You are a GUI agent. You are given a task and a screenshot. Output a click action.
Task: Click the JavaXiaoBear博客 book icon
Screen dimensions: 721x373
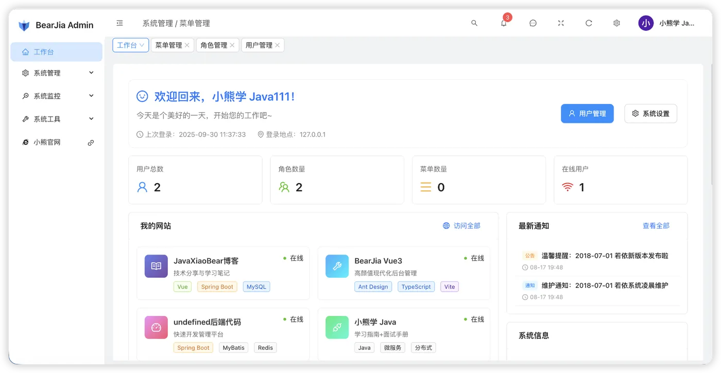(156, 266)
